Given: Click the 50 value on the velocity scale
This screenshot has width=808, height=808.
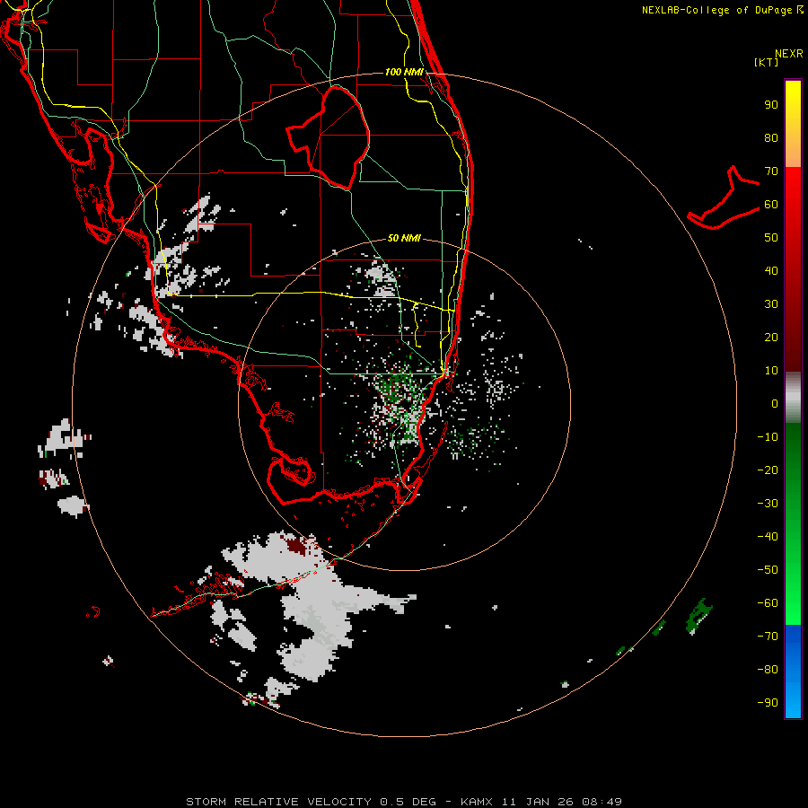Looking at the screenshot, I should [x=771, y=238].
